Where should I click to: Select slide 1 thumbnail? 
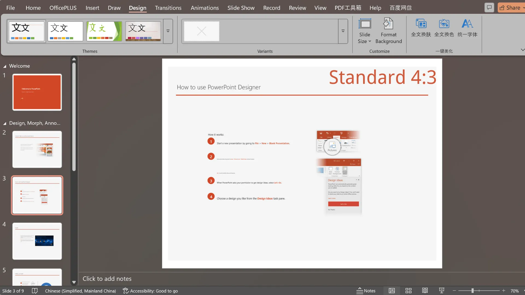[37, 92]
